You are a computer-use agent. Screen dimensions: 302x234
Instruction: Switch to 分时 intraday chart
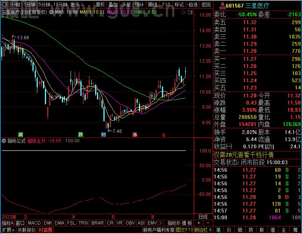coord(15,5)
